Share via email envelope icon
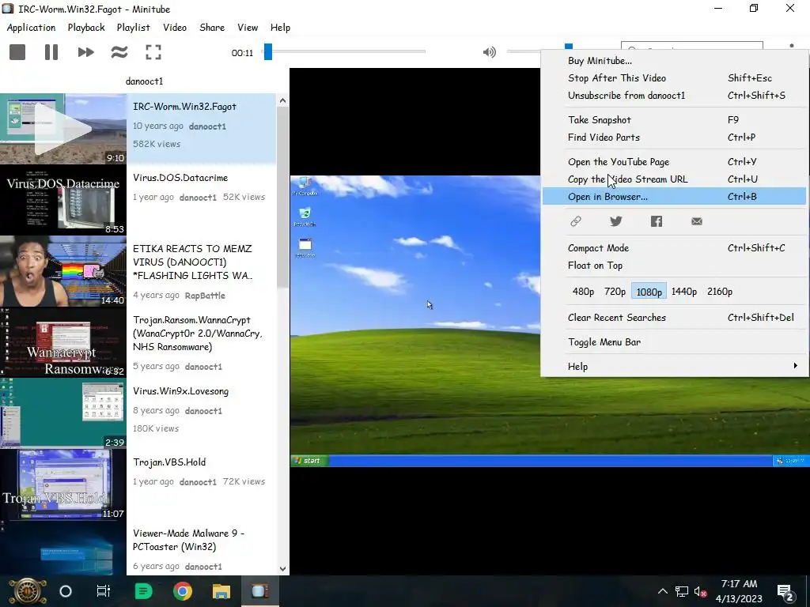This screenshot has height=607, width=810. (697, 221)
